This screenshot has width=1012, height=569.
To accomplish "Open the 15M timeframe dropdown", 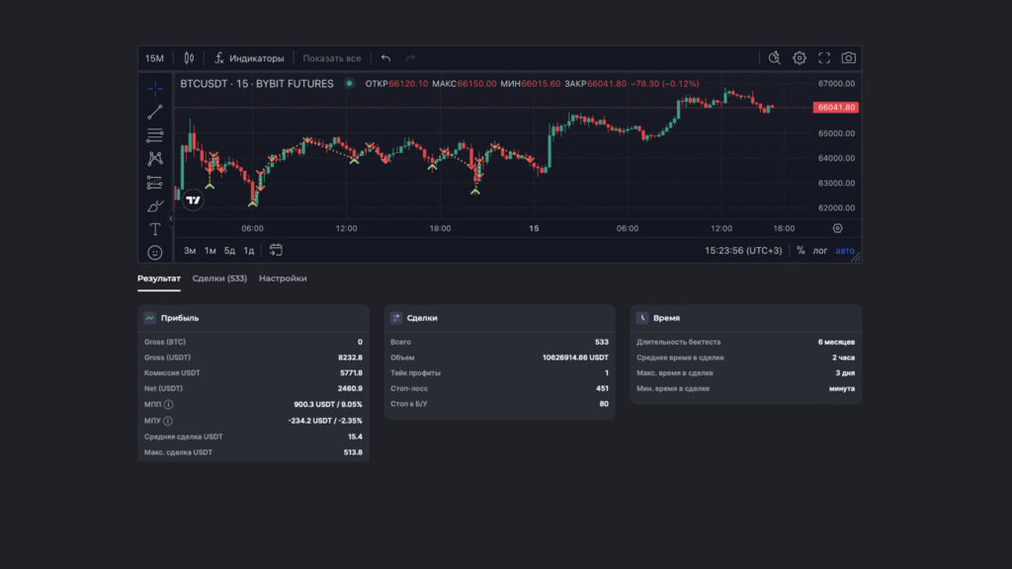I will [x=154, y=58].
